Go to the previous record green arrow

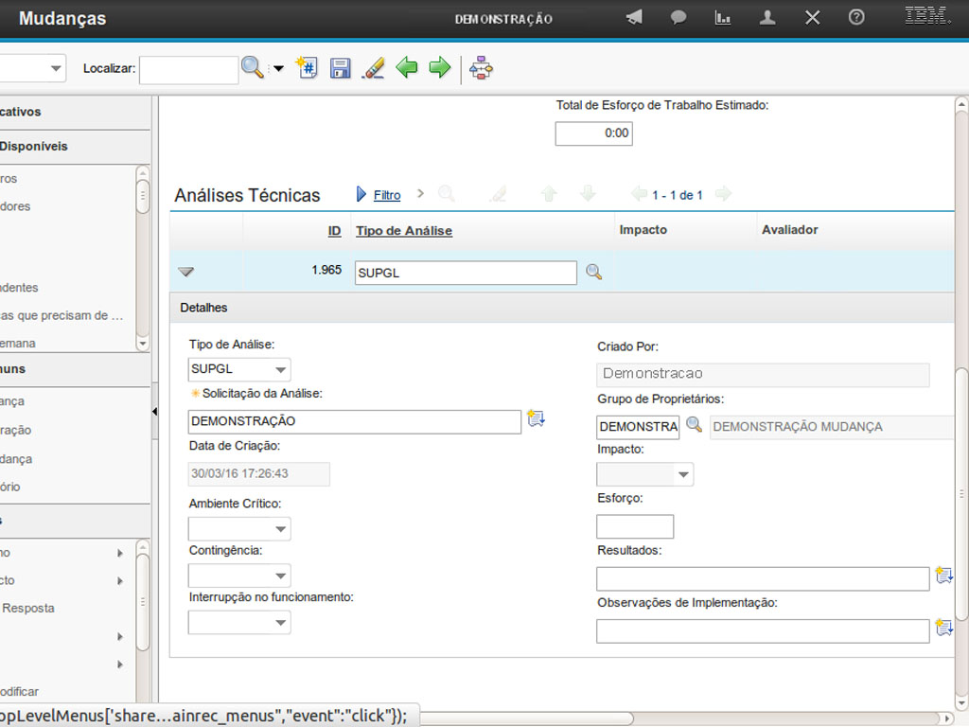407,68
